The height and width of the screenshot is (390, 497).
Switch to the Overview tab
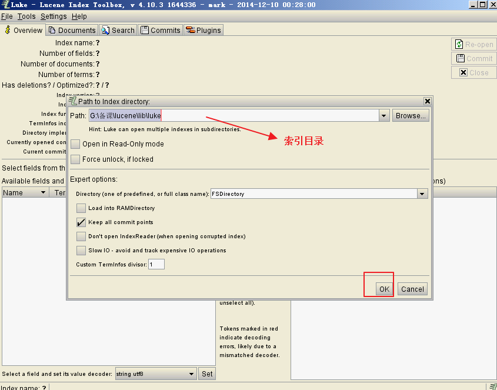point(24,30)
